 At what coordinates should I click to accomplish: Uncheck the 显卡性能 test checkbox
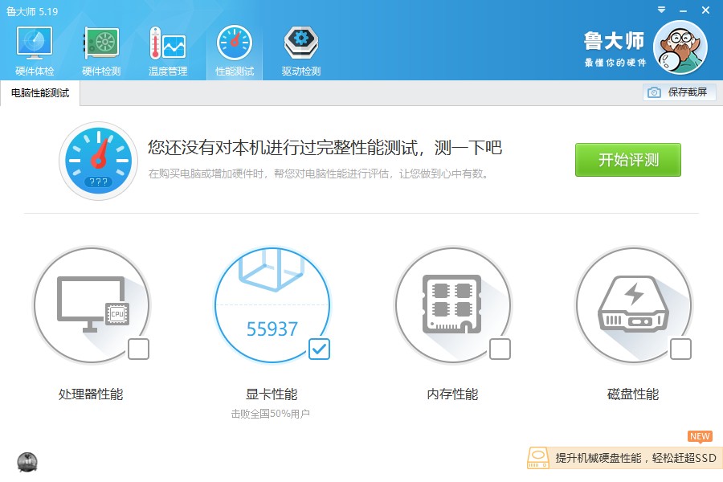pos(319,349)
